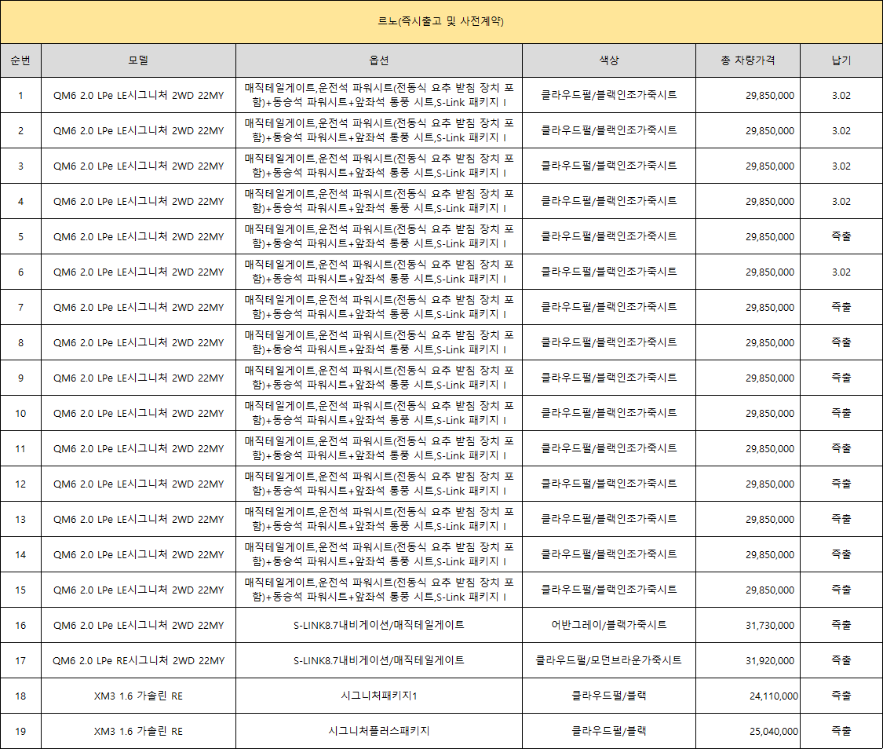Select row number 5 cell
Screen dimensions: 883x749
click(x=21, y=236)
